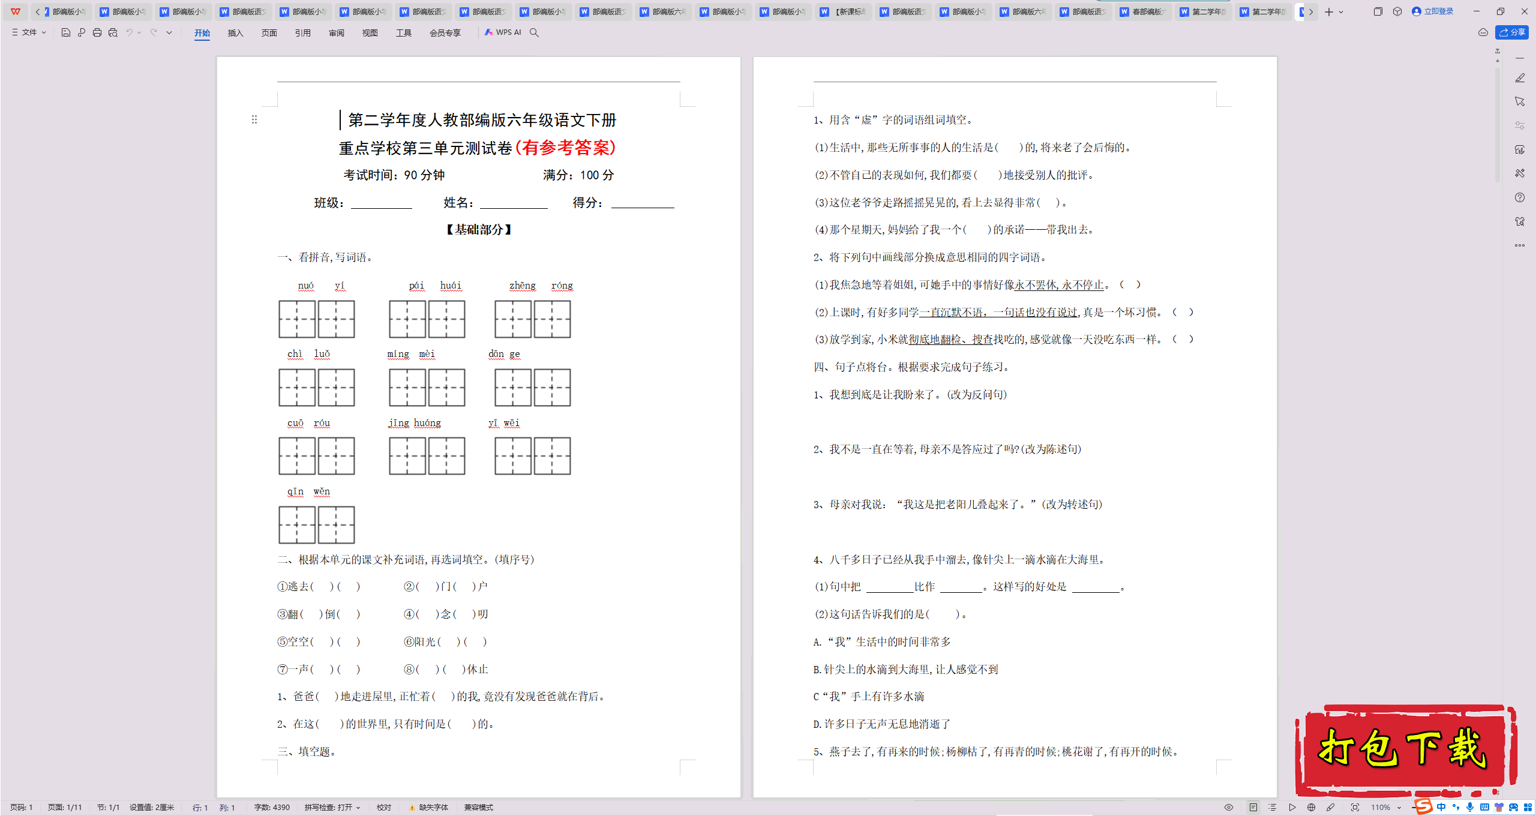This screenshot has height=816, width=1536.
Task: Open the window manager icon in title bar
Action: pyautogui.click(x=1378, y=11)
